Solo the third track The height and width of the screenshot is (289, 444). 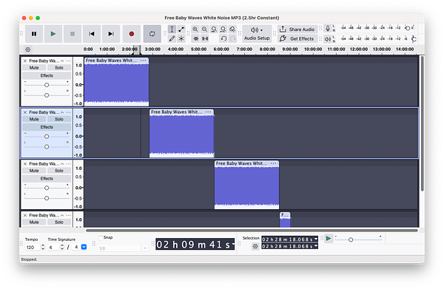pyautogui.click(x=59, y=171)
